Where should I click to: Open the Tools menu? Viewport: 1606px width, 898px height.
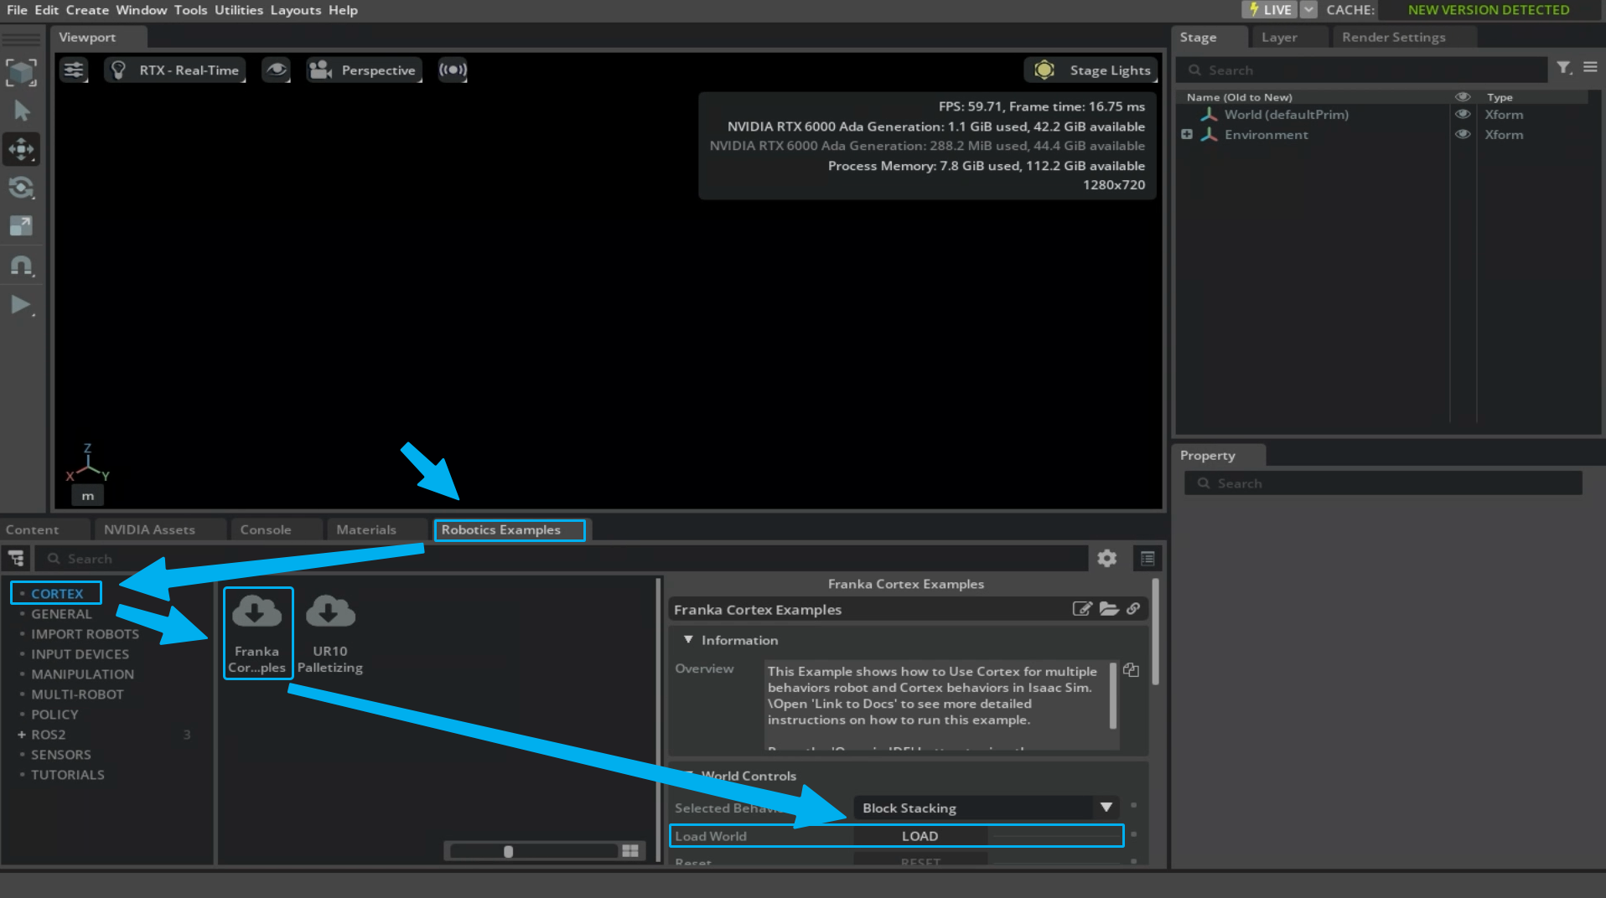pos(190,10)
